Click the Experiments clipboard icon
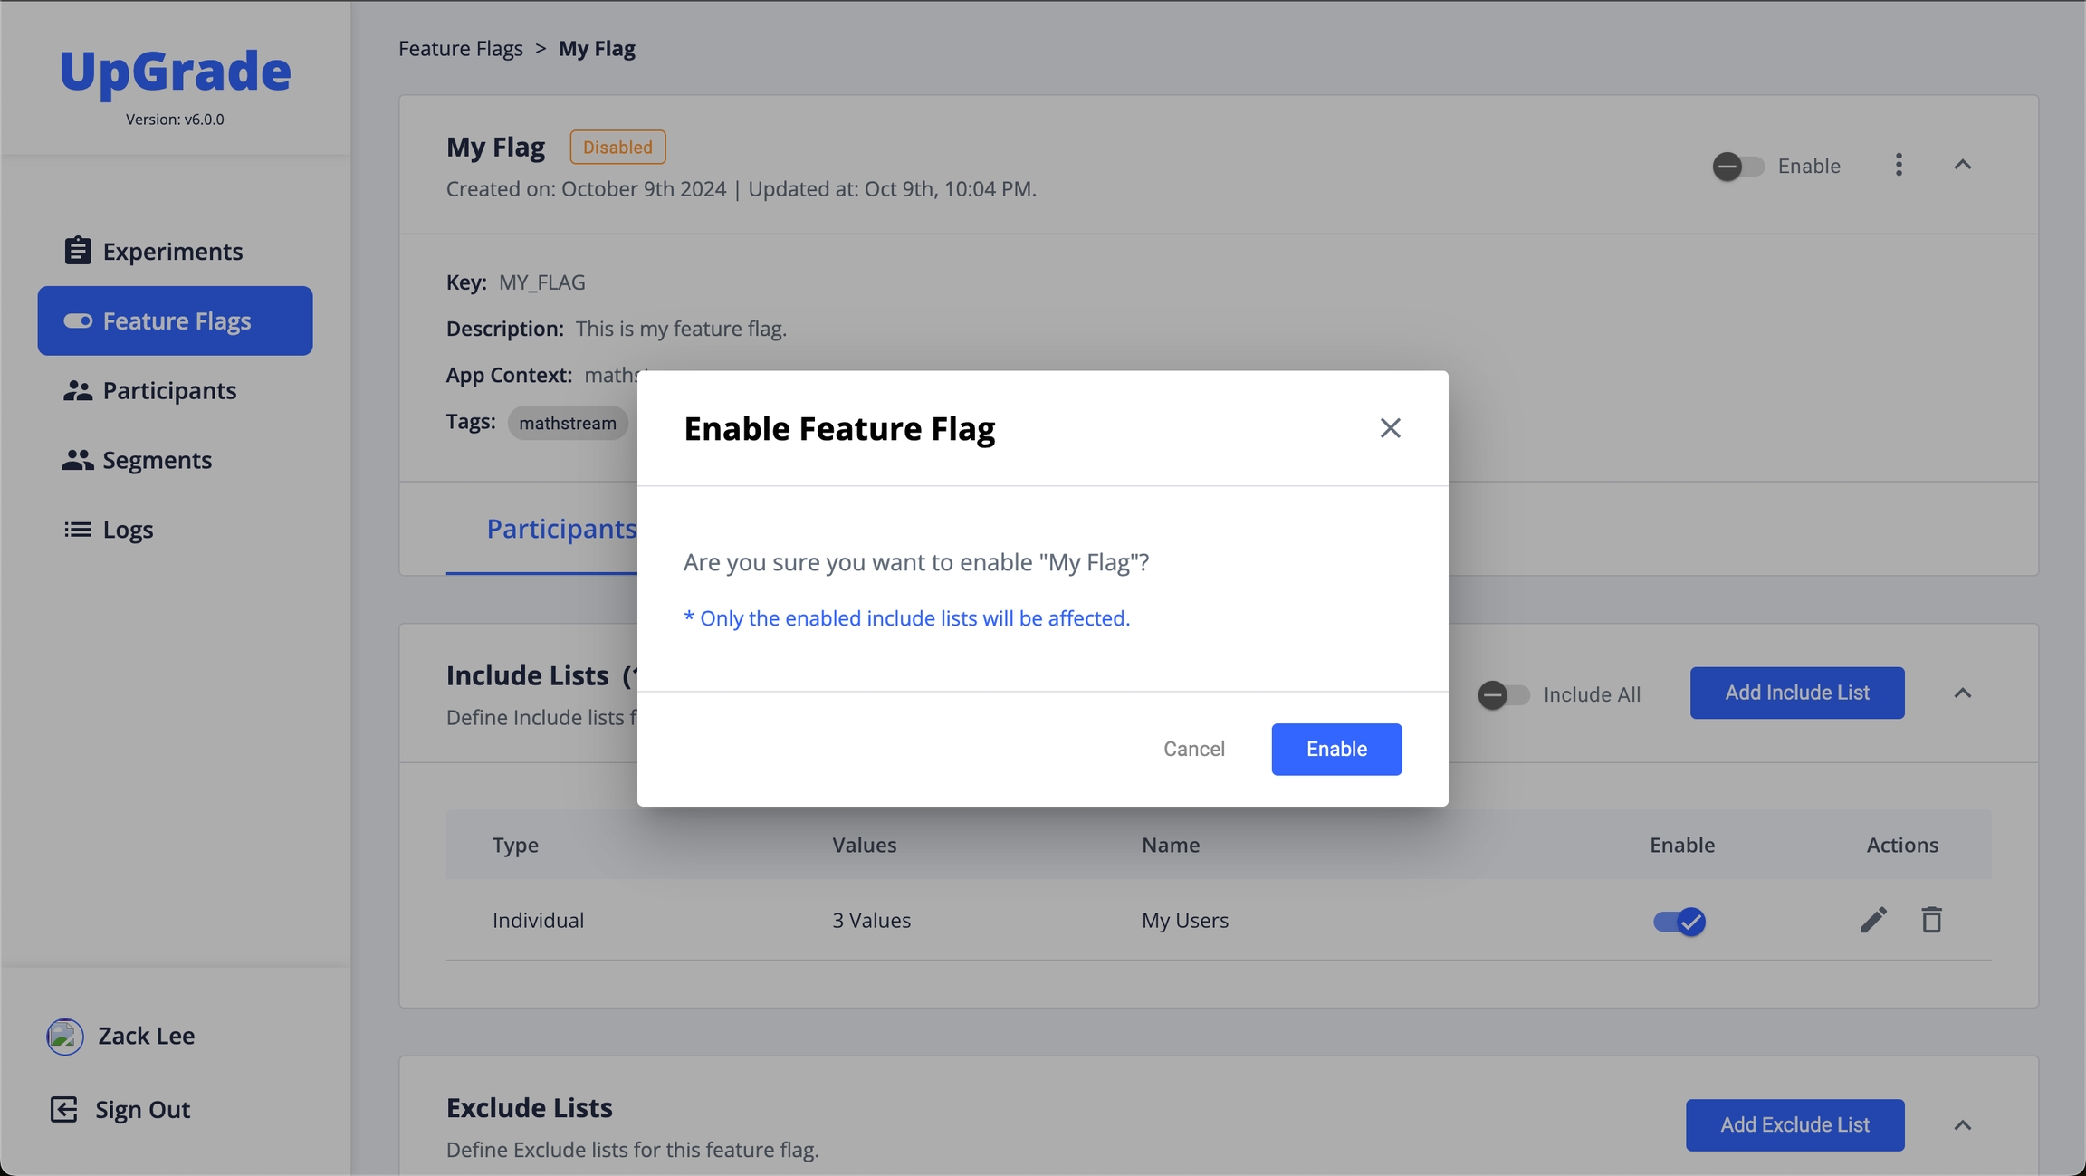The height and width of the screenshot is (1176, 2086). (78, 251)
